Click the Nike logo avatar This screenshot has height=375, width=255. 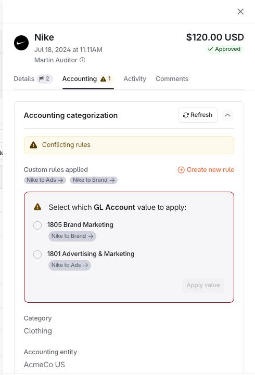pyautogui.click(x=21, y=43)
